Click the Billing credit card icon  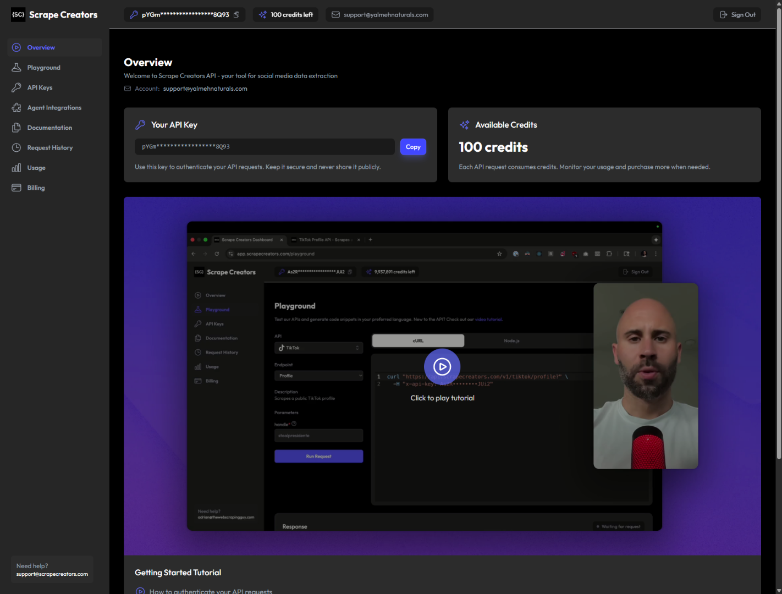point(16,188)
